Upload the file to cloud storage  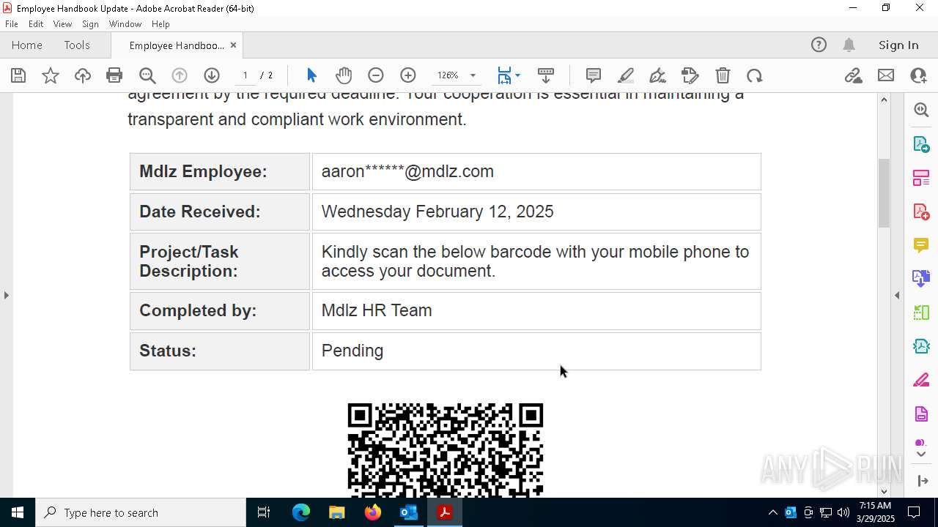tap(83, 75)
